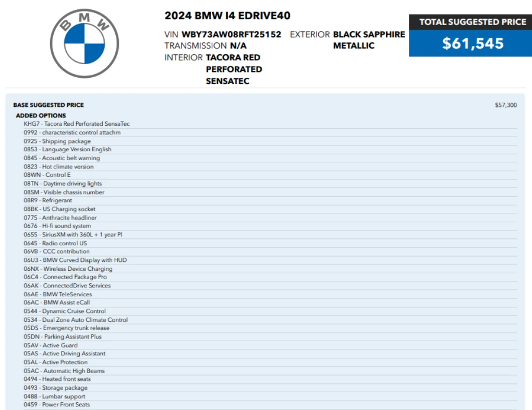The width and height of the screenshot is (532, 410).
Task: Click the $57,300 base price value
Action: (x=506, y=105)
